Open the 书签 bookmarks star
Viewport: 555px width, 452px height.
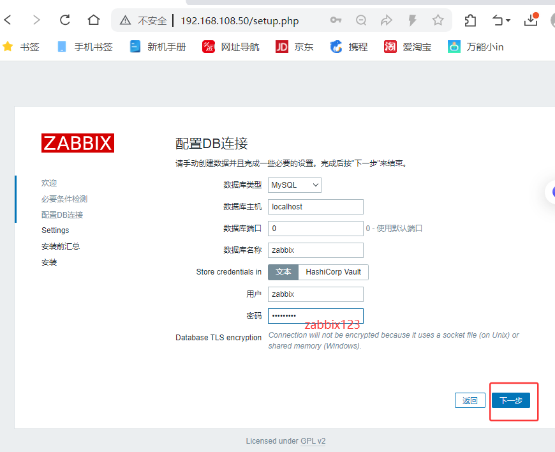coord(21,47)
